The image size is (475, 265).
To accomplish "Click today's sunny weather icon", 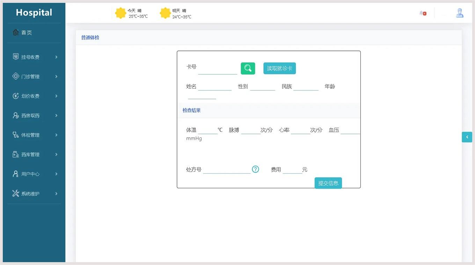I will [120, 13].
